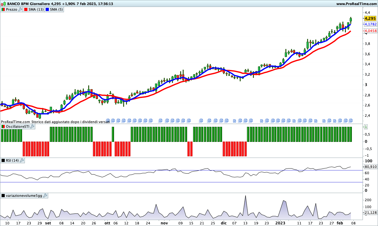
Task: Open OscillatoreSTI settings wrench icon
Action: [32, 126]
